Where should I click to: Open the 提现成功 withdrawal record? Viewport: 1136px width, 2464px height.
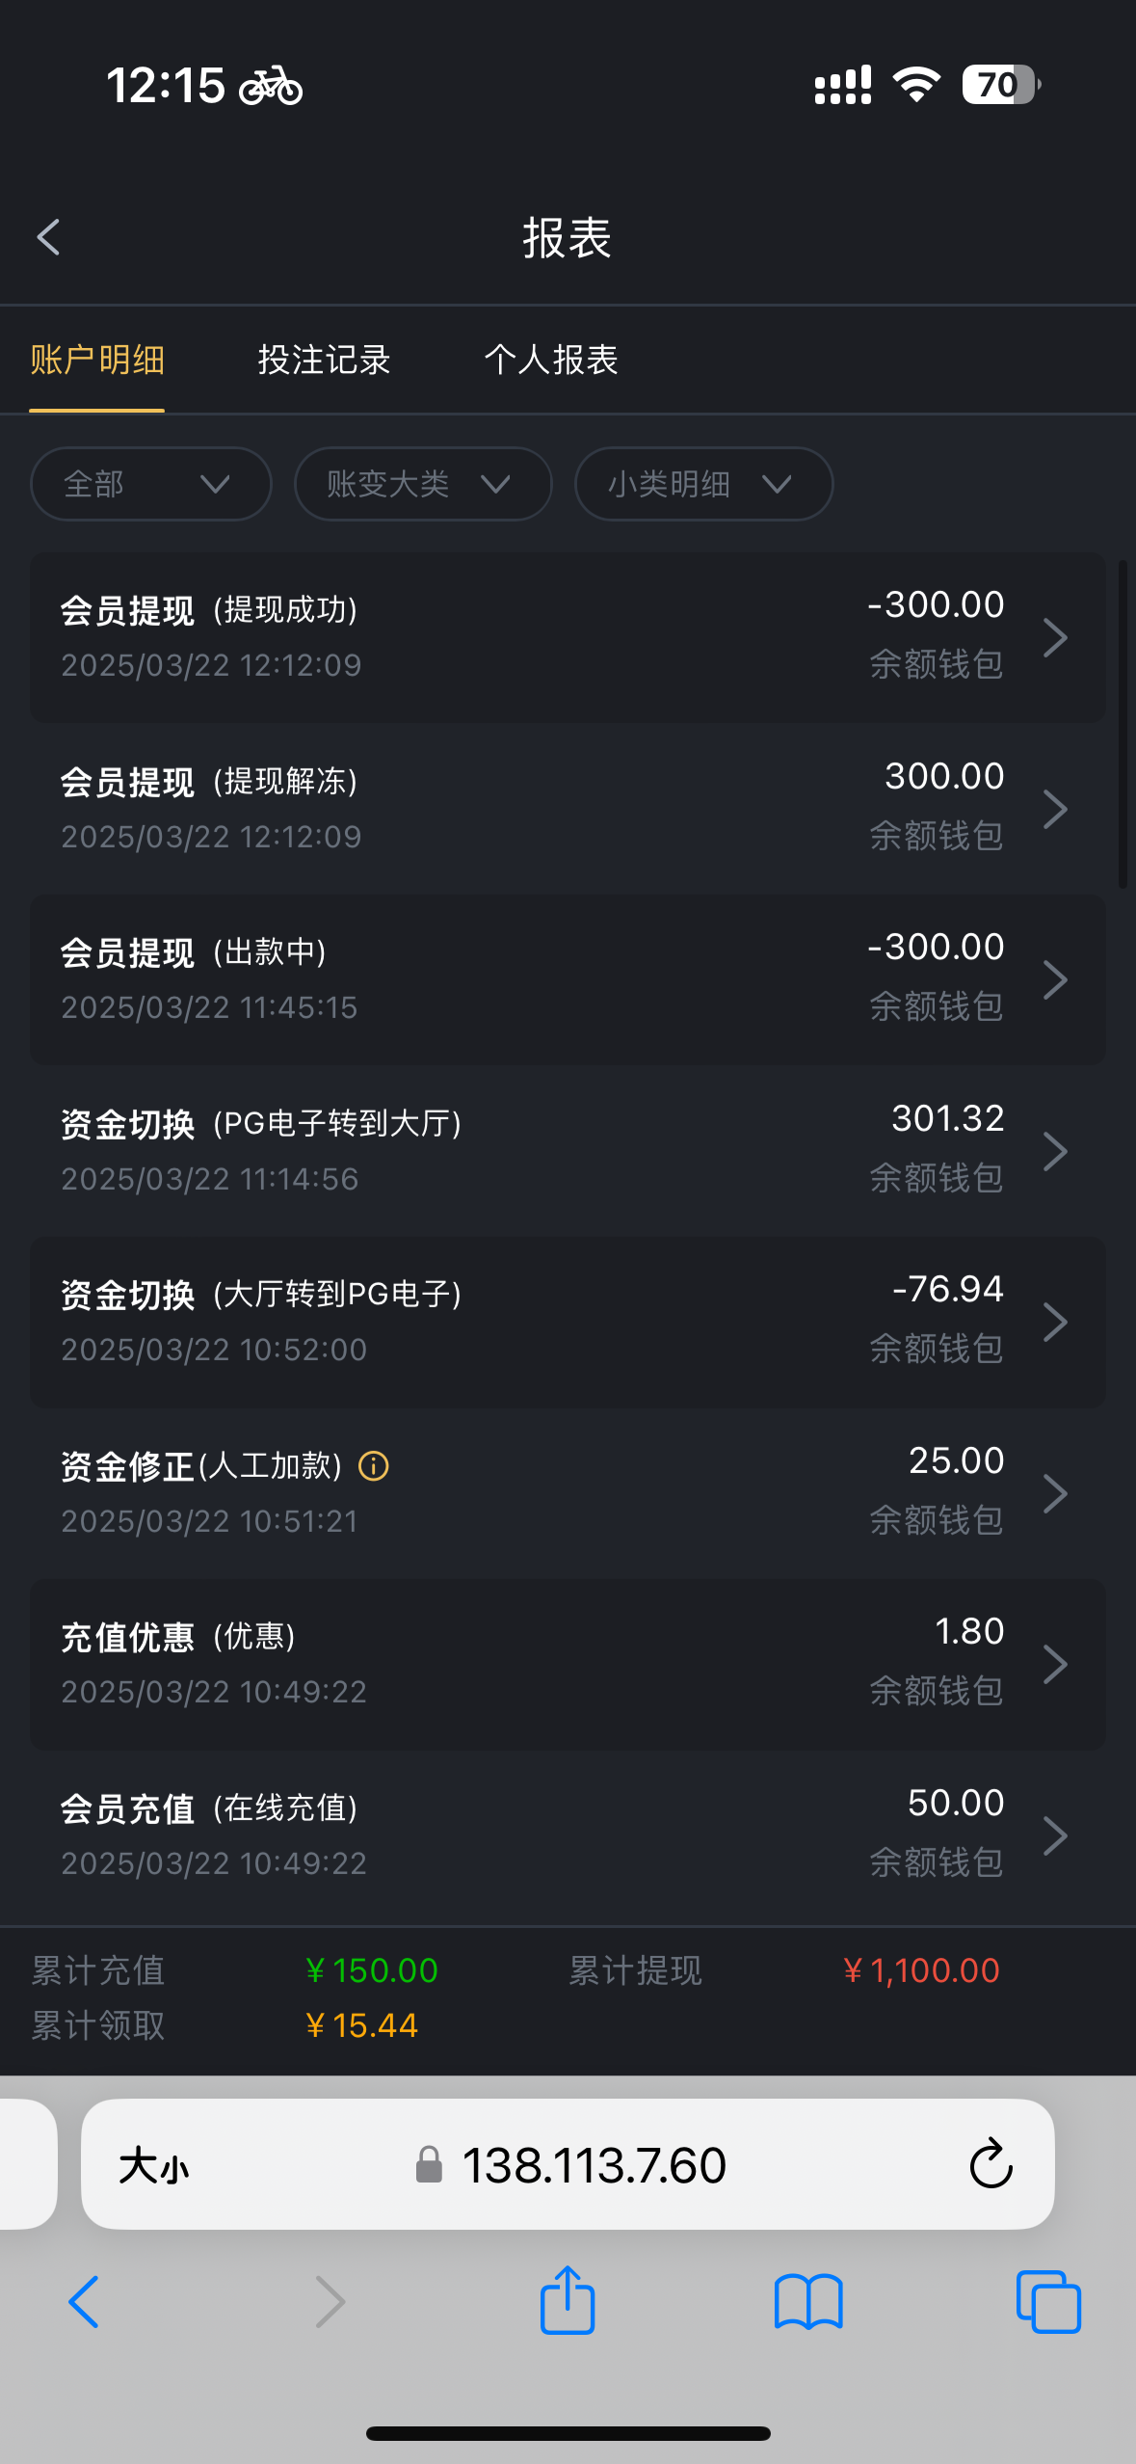[x=567, y=637]
